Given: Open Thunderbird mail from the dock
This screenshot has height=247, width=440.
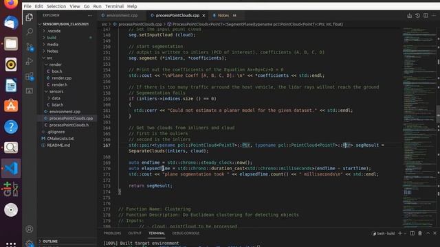Looking at the screenshot, I should (x=11, y=23).
